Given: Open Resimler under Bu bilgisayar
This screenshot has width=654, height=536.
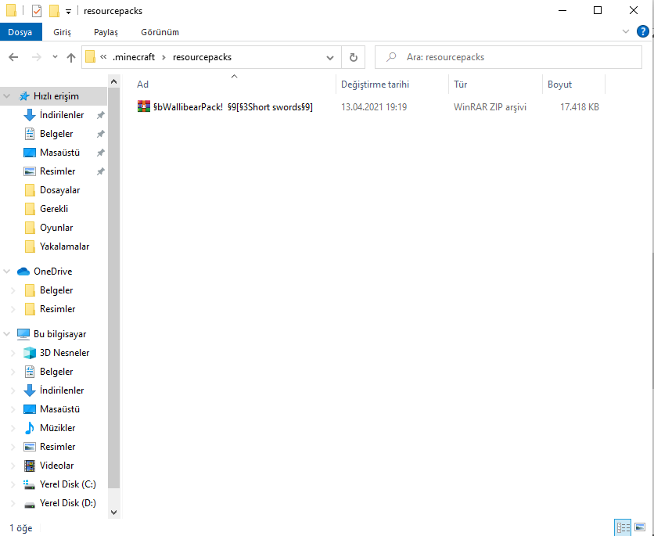Looking at the screenshot, I should pos(58,447).
